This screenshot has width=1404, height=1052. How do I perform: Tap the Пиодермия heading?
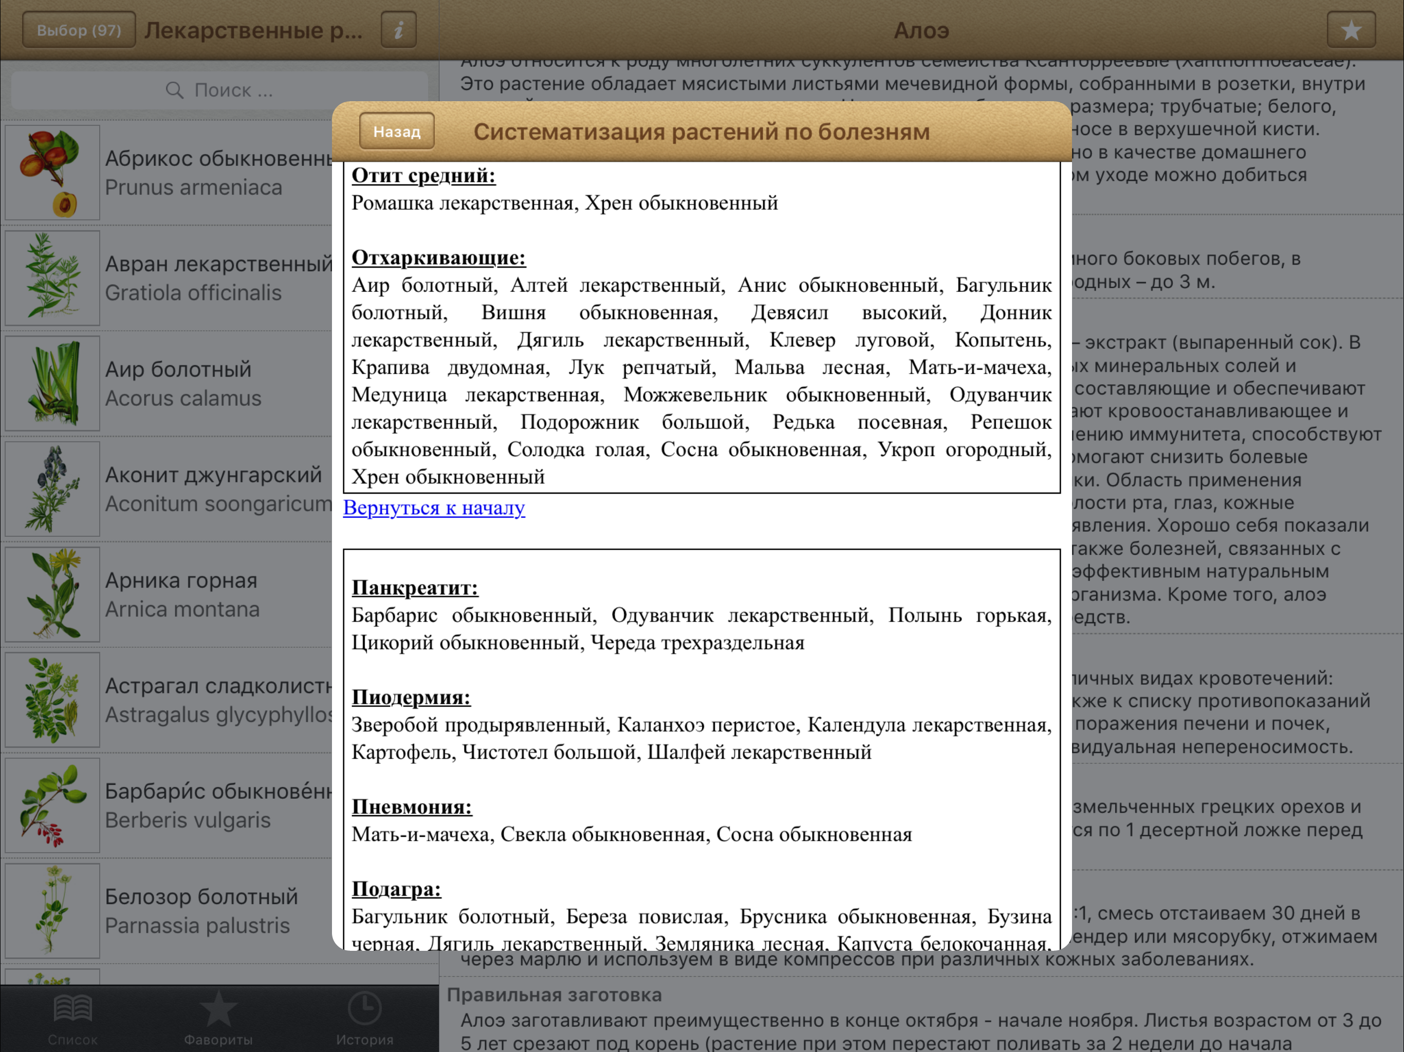[x=411, y=698]
